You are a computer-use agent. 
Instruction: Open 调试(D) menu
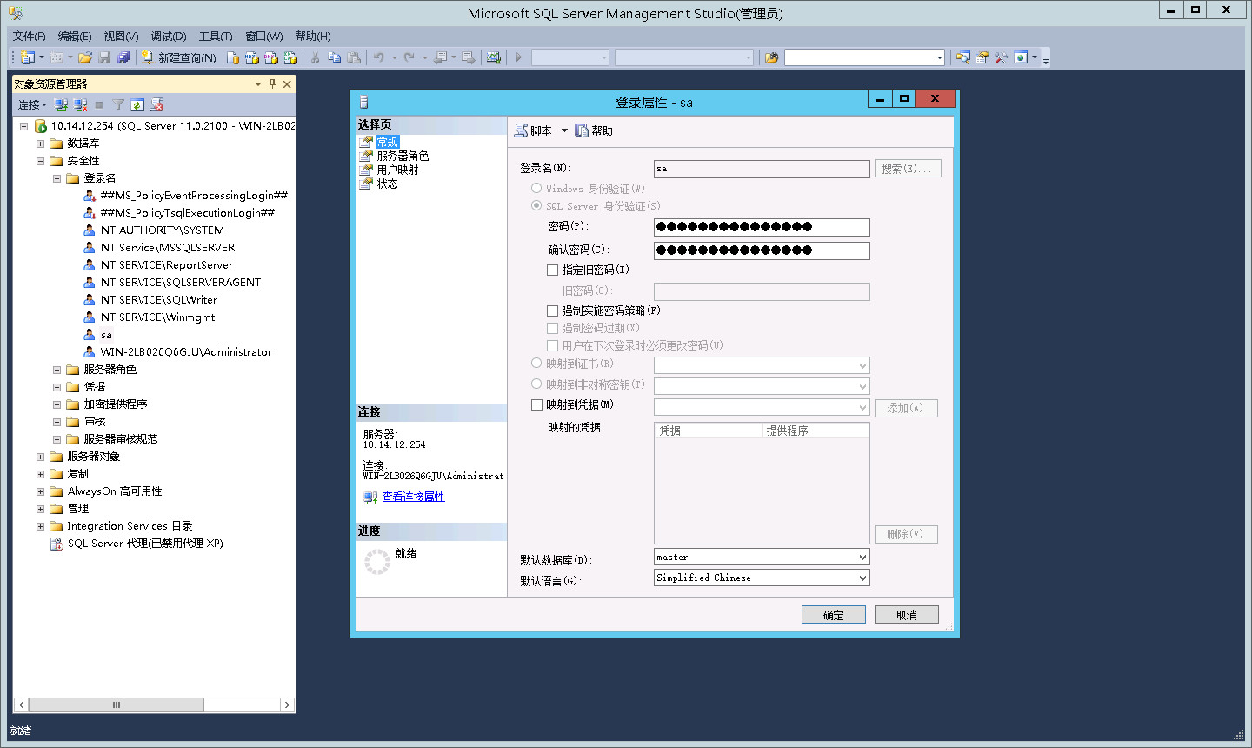point(169,36)
